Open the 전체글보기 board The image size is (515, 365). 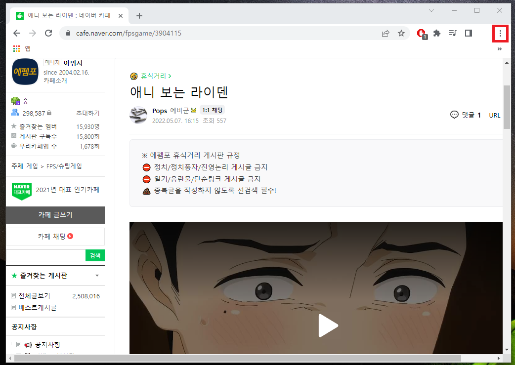[34, 296]
